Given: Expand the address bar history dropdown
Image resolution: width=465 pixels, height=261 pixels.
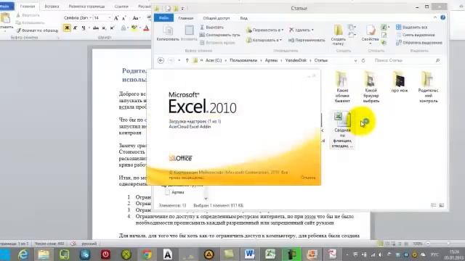Looking at the screenshot, I should pos(355,61).
